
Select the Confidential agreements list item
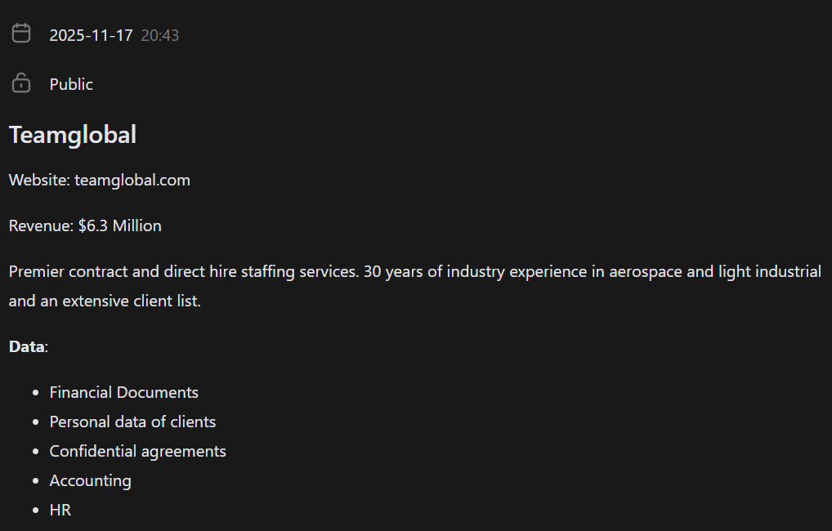point(137,451)
